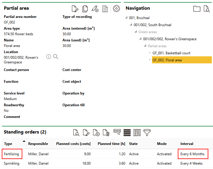The width and height of the screenshot is (213, 169).
Task: Click the magnifier next to Location
Action: pyautogui.click(x=56, y=57)
